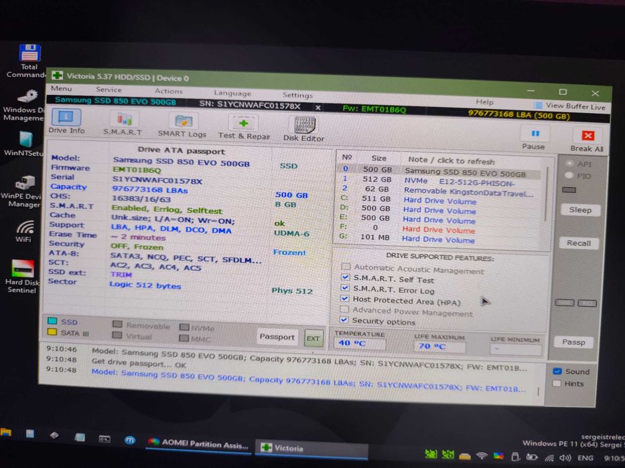The image size is (625, 468).
Task: Select removable KingstonDataTravel drive row
Action: coord(439,191)
